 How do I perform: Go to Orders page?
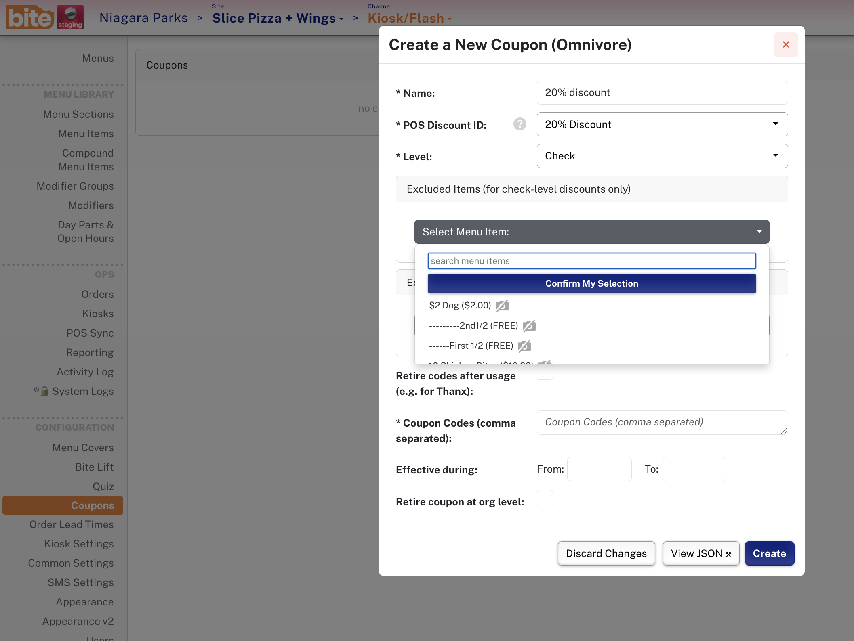(x=97, y=294)
